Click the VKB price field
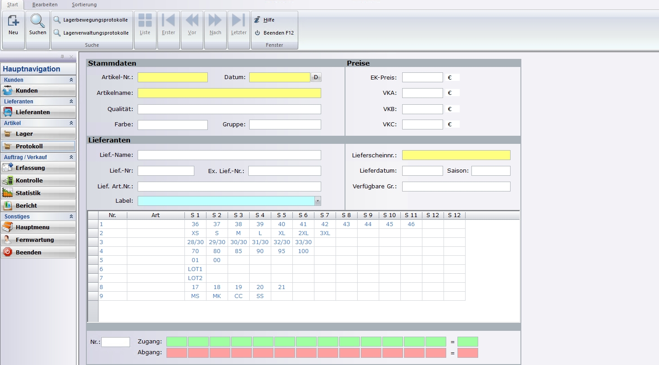Screen dimensions: 659x365 (422, 109)
